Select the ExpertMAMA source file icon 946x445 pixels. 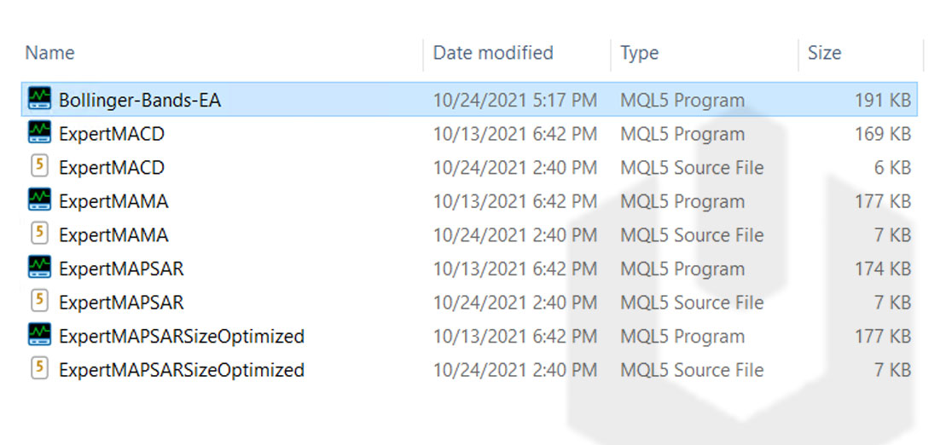[x=39, y=234]
